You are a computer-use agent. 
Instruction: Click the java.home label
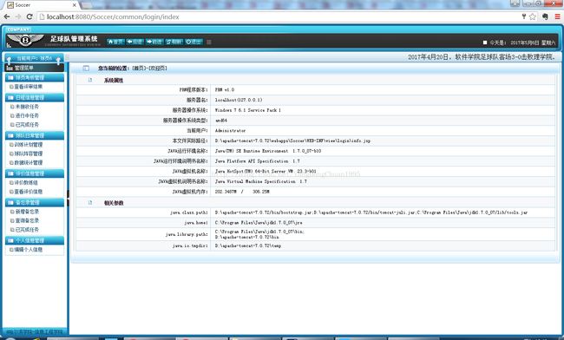click(x=196, y=223)
